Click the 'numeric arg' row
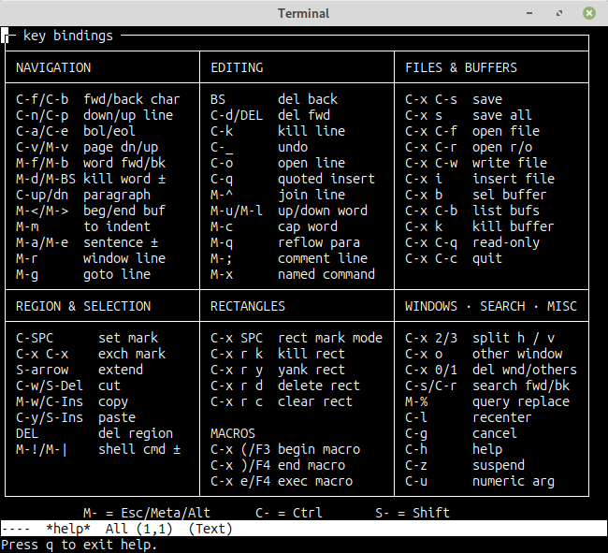 click(480, 481)
